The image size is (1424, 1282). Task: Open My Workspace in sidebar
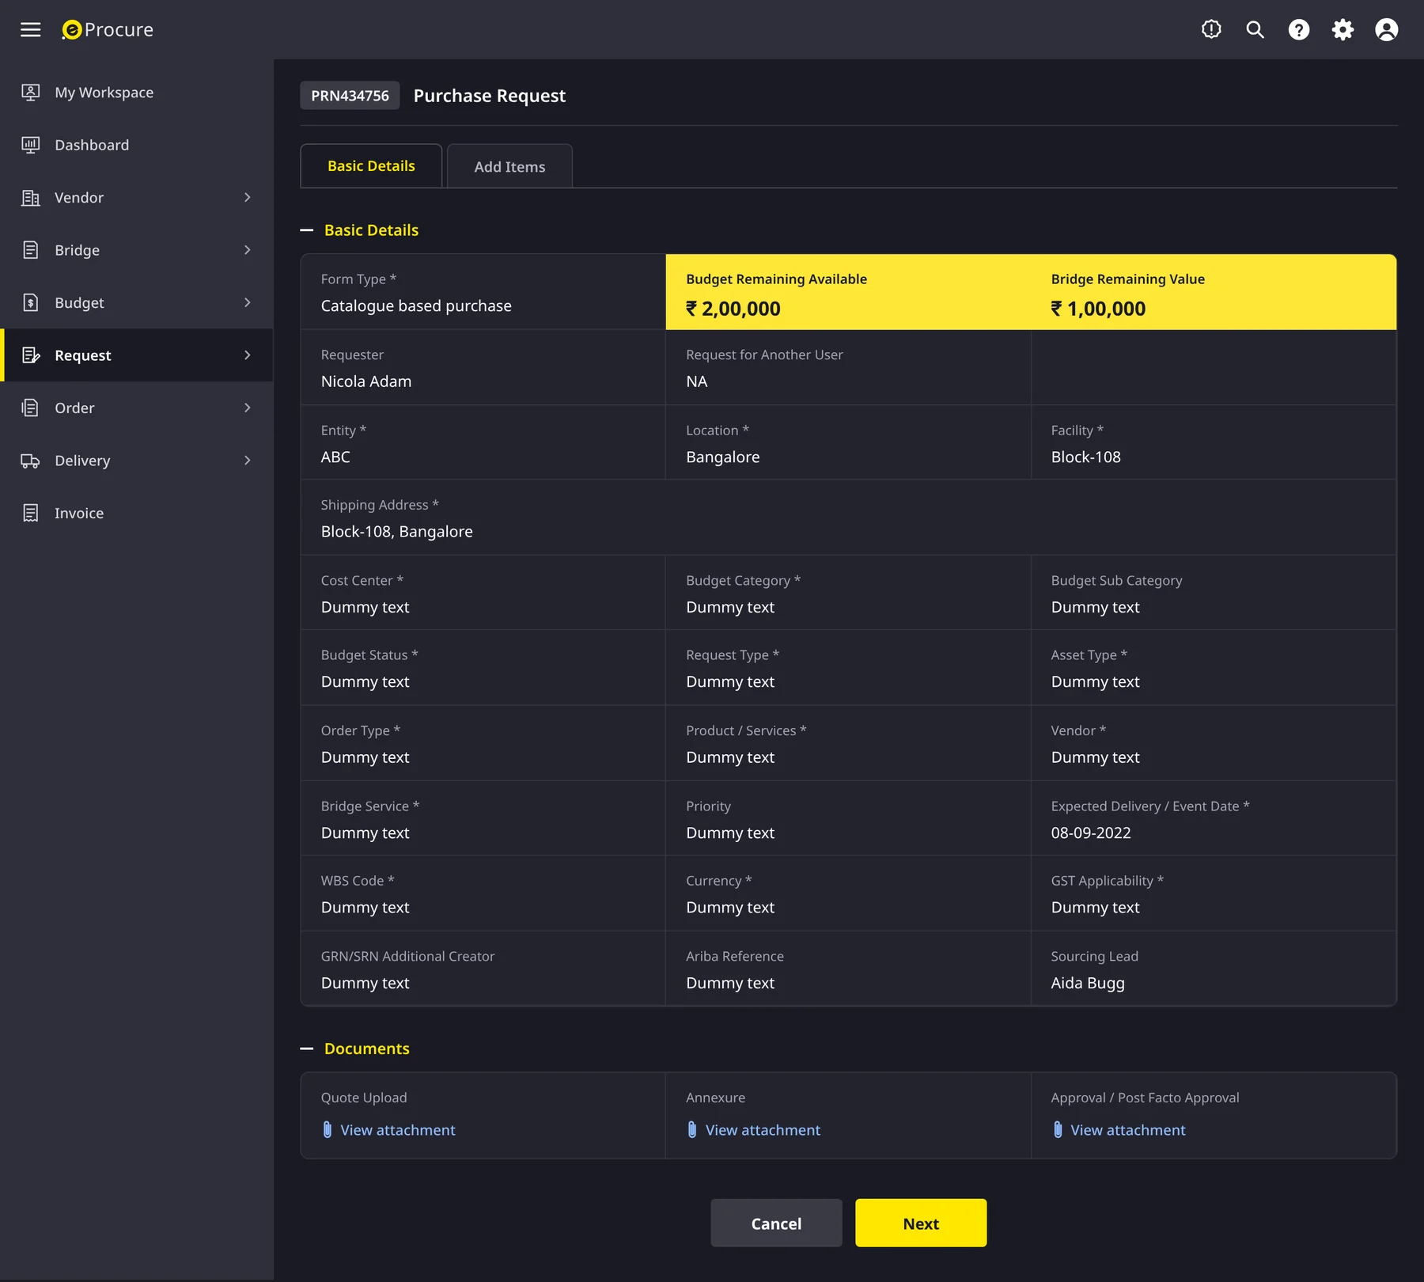point(138,93)
